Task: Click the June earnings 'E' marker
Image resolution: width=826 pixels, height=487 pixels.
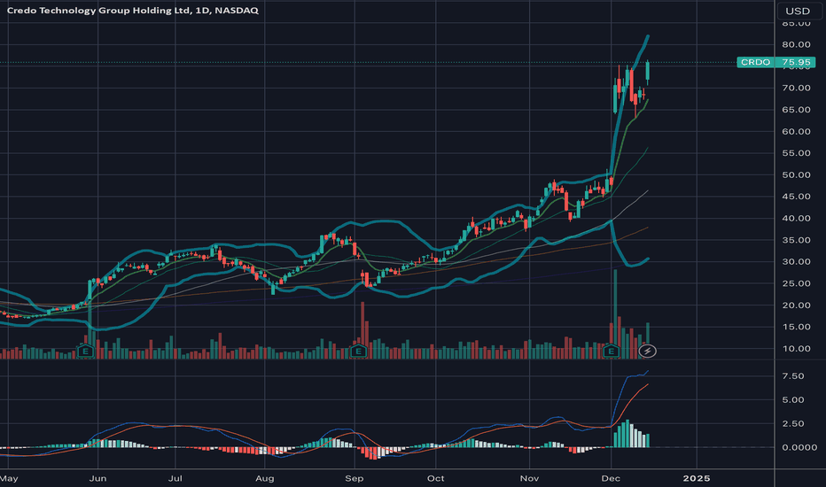Action: tap(87, 352)
